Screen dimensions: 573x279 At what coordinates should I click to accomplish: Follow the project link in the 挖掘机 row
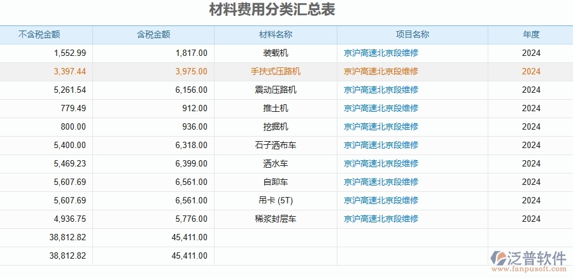click(x=381, y=127)
